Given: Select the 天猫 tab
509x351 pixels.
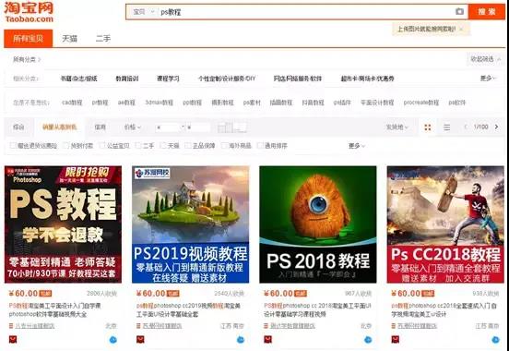Looking at the screenshot, I should pyautogui.click(x=70, y=39).
